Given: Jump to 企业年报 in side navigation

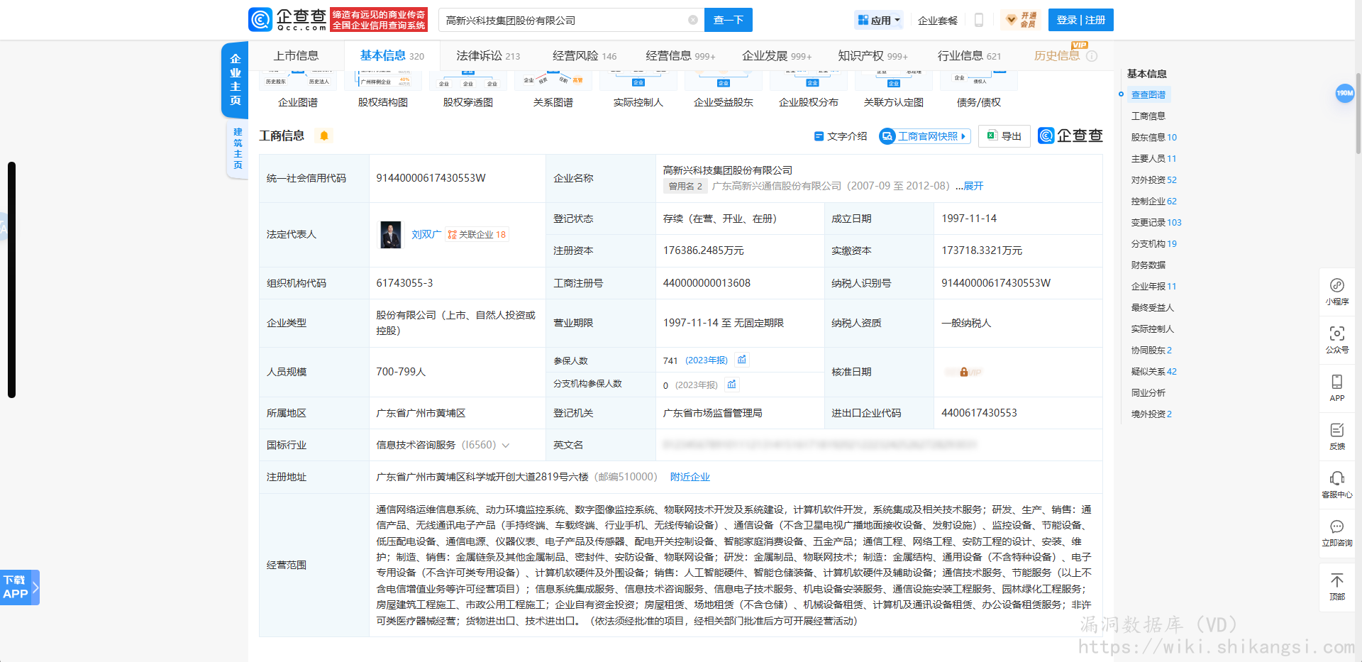Looking at the screenshot, I should [1153, 287].
